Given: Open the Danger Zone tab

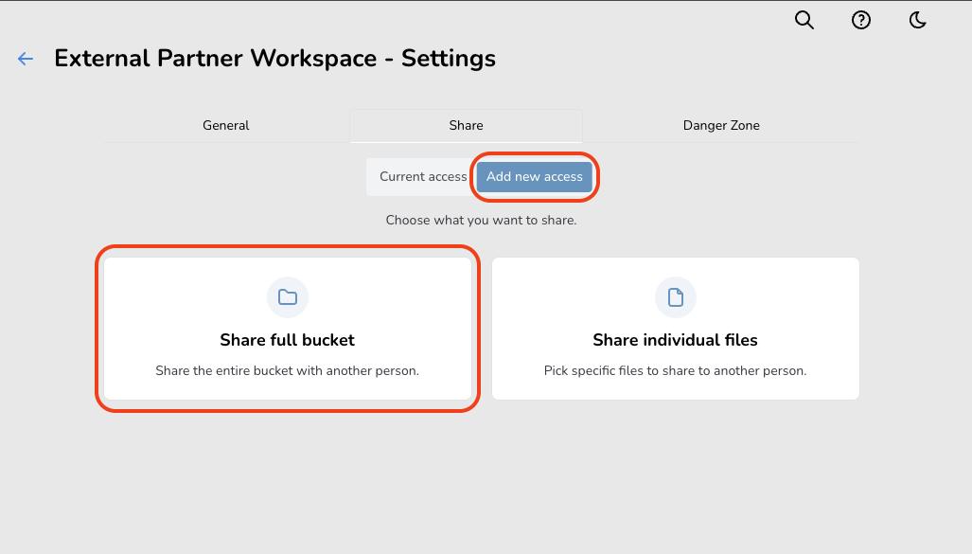Looking at the screenshot, I should 721,125.
